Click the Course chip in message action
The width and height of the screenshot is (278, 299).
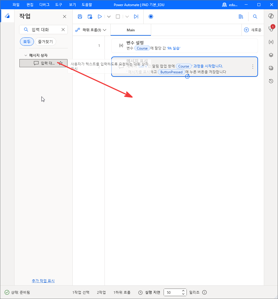tap(184, 66)
